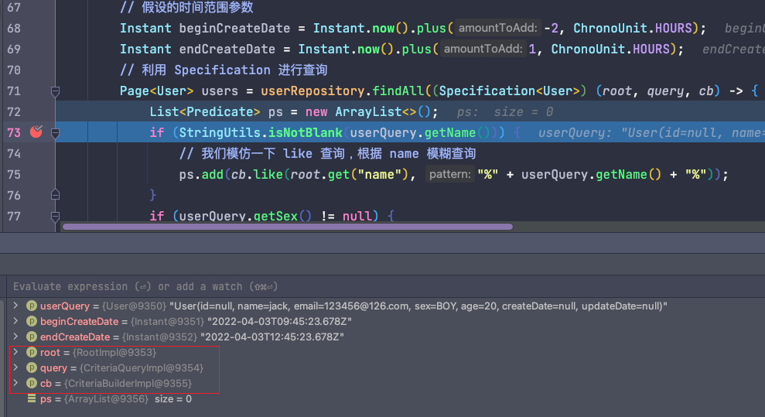Click the parameter icon beside beginCreateDate
Screen dimensions: 765x417
click(x=32, y=321)
